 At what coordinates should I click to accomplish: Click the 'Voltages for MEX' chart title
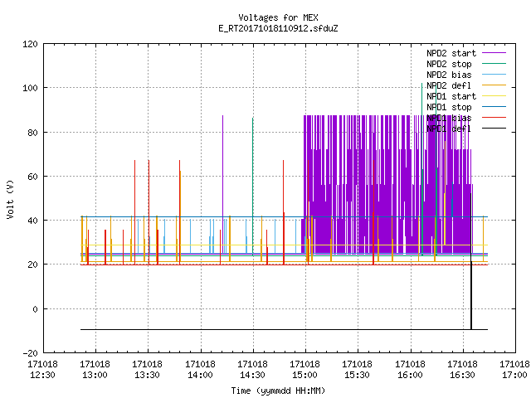[278, 17]
